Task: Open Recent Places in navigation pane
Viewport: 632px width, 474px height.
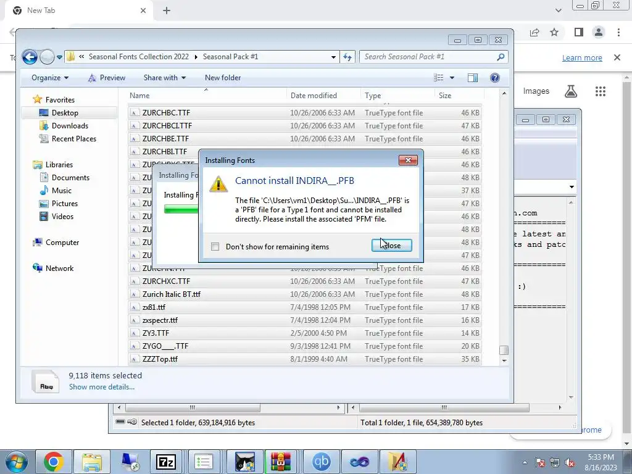Action: [74, 139]
